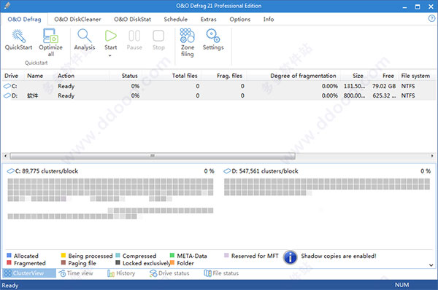Click the D: 547,561 clusters/block label

click(265, 171)
